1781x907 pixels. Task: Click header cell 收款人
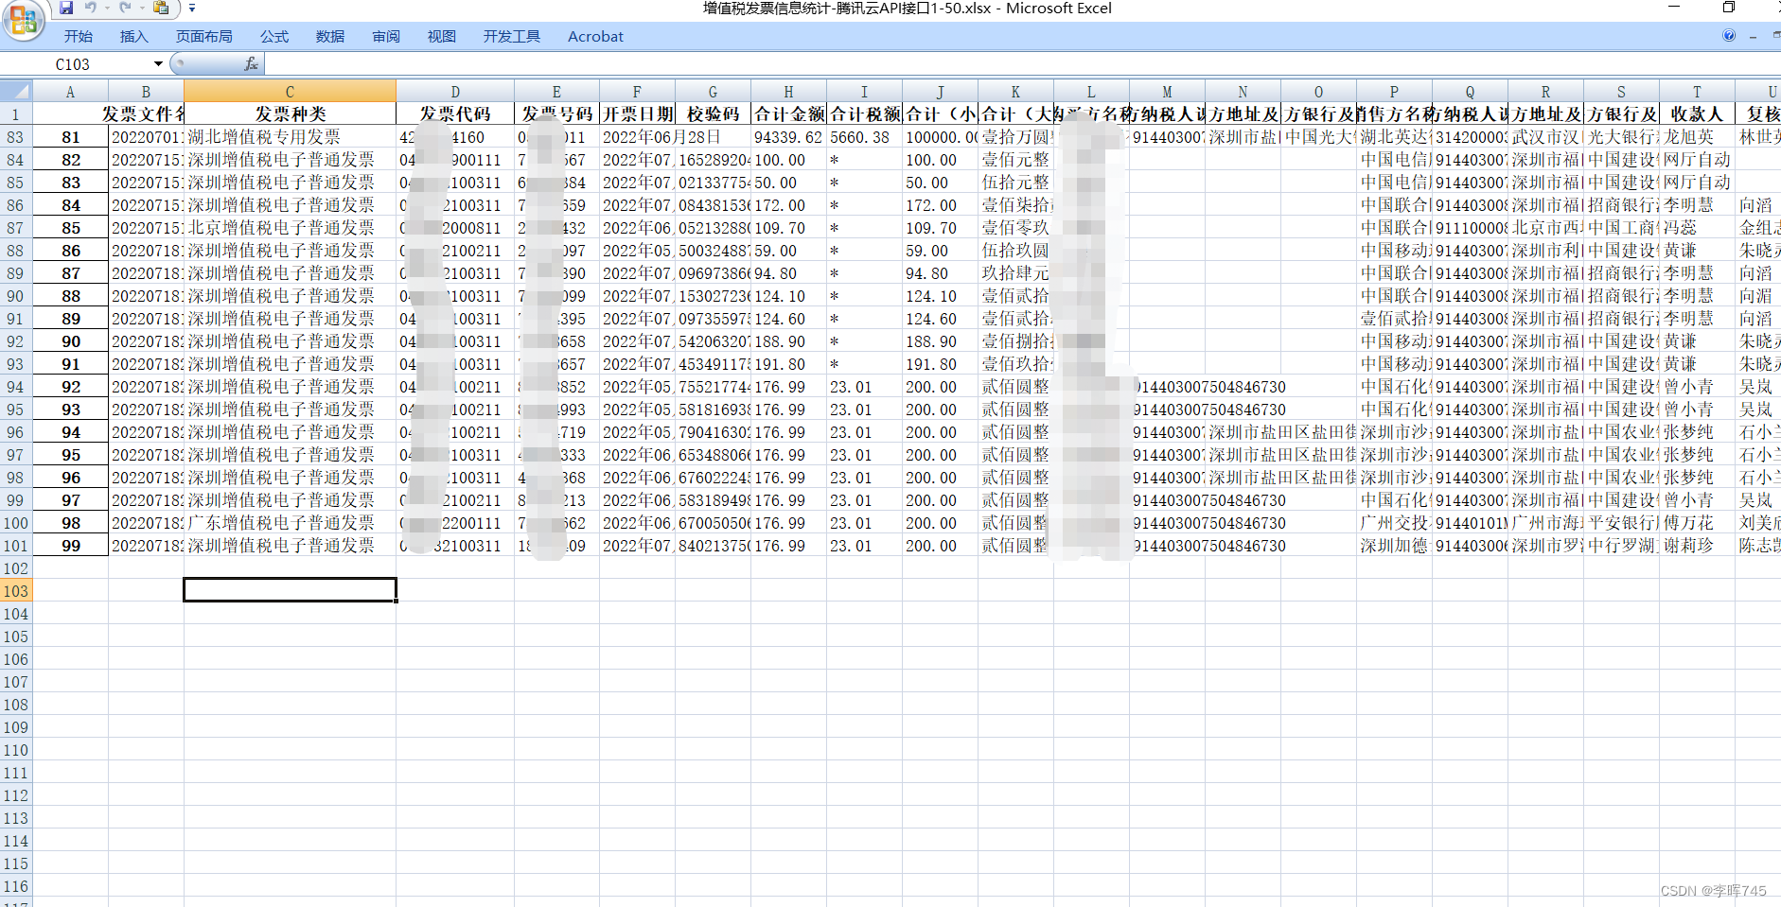click(x=1697, y=114)
